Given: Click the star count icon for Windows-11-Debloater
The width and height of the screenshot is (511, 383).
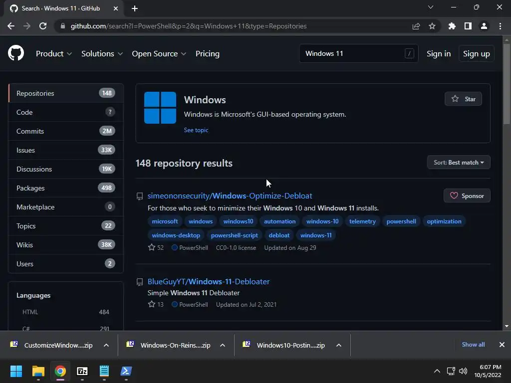Looking at the screenshot, I should pos(152,304).
